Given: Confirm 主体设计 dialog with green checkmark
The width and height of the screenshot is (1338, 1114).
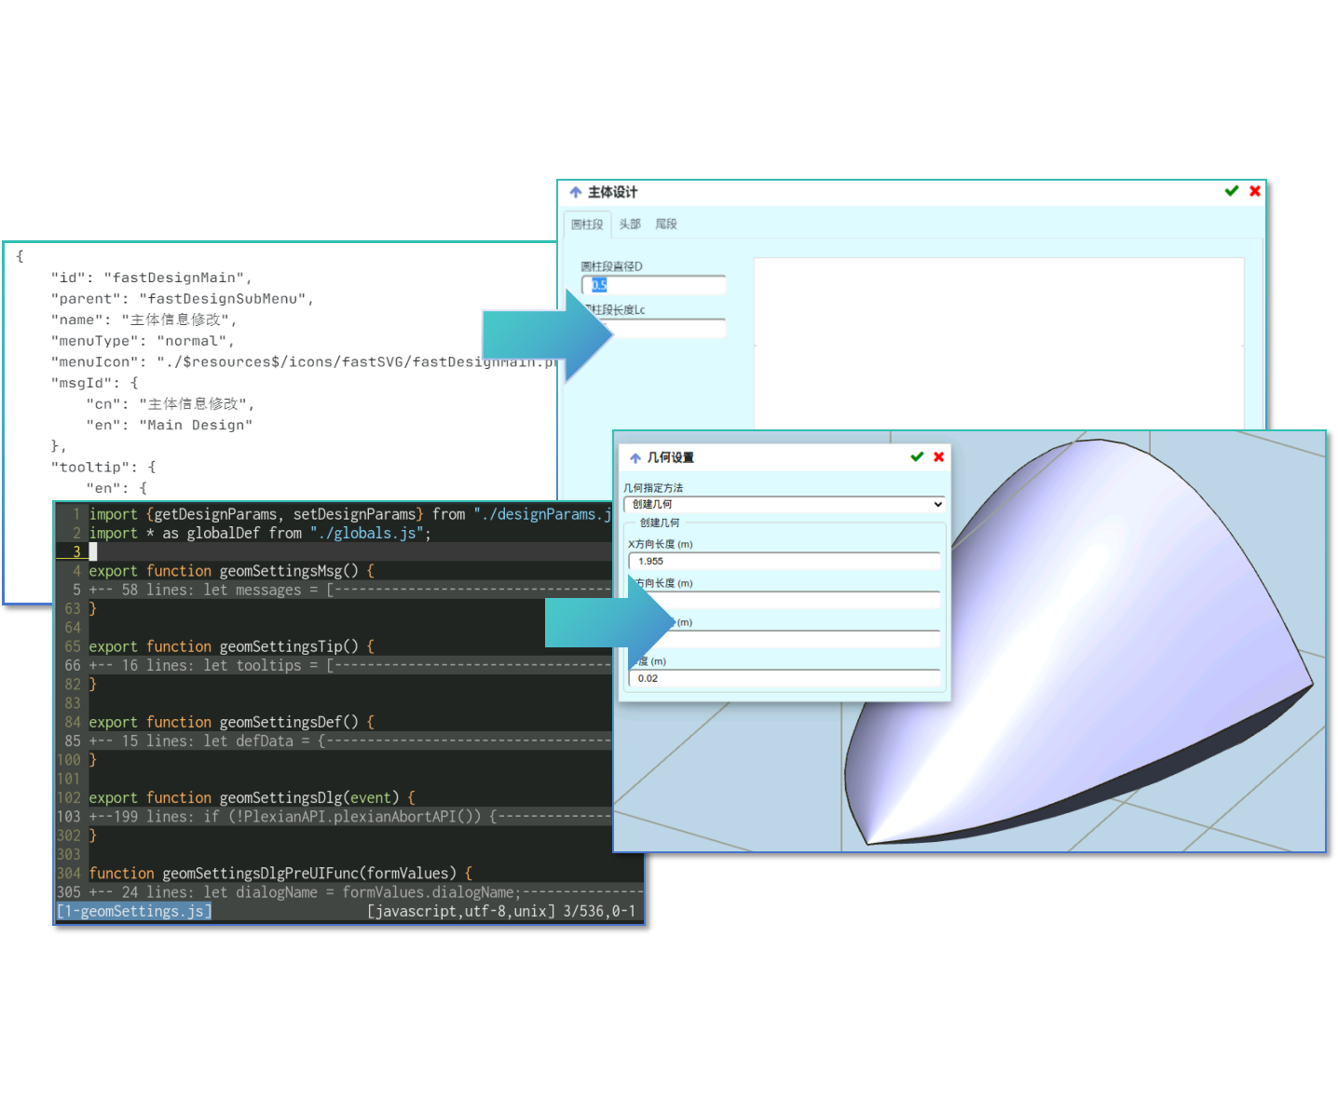Looking at the screenshot, I should click(1231, 191).
